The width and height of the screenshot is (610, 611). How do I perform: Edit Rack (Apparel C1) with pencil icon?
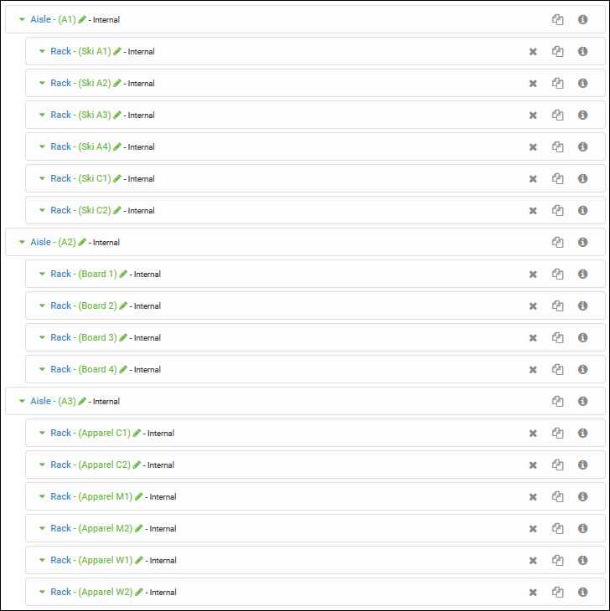(x=137, y=433)
